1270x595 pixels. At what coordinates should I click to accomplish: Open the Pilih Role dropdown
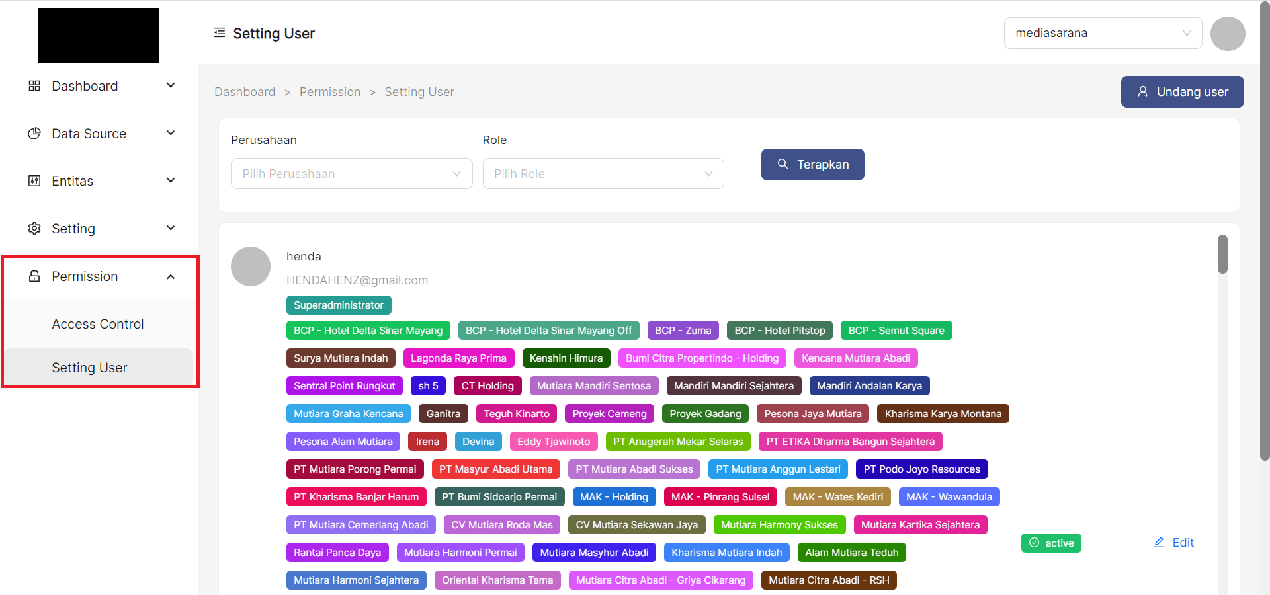pyautogui.click(x=603, y=174)
